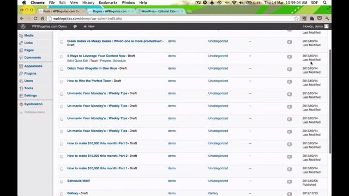Click the browser Back arrow
Screen dimensions: 349x196
coord(22,19)
